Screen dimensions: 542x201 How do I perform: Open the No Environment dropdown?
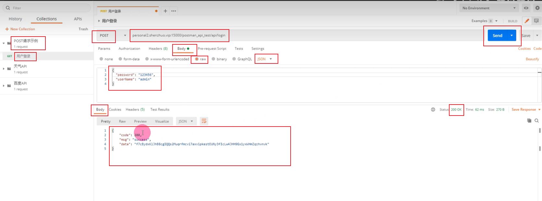point(489,8)
